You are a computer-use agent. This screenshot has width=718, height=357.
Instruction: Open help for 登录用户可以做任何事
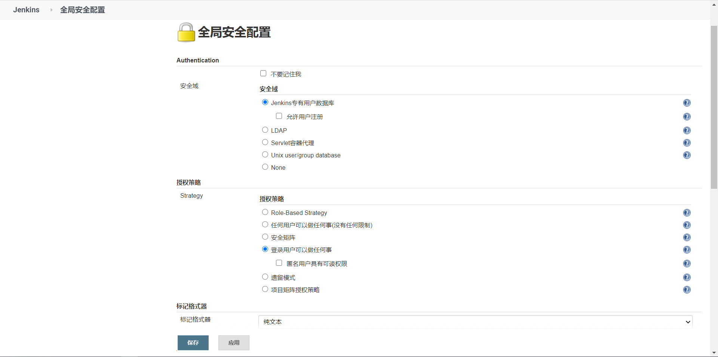[687, 250]
